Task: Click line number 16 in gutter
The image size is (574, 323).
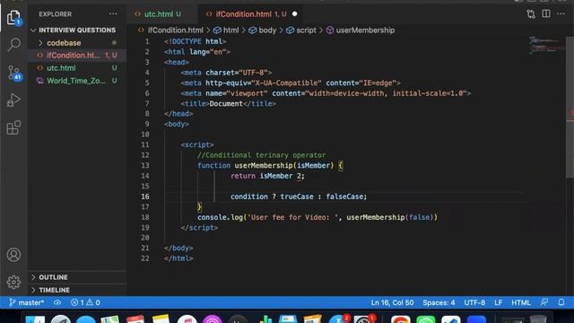Action: [145, 196]
